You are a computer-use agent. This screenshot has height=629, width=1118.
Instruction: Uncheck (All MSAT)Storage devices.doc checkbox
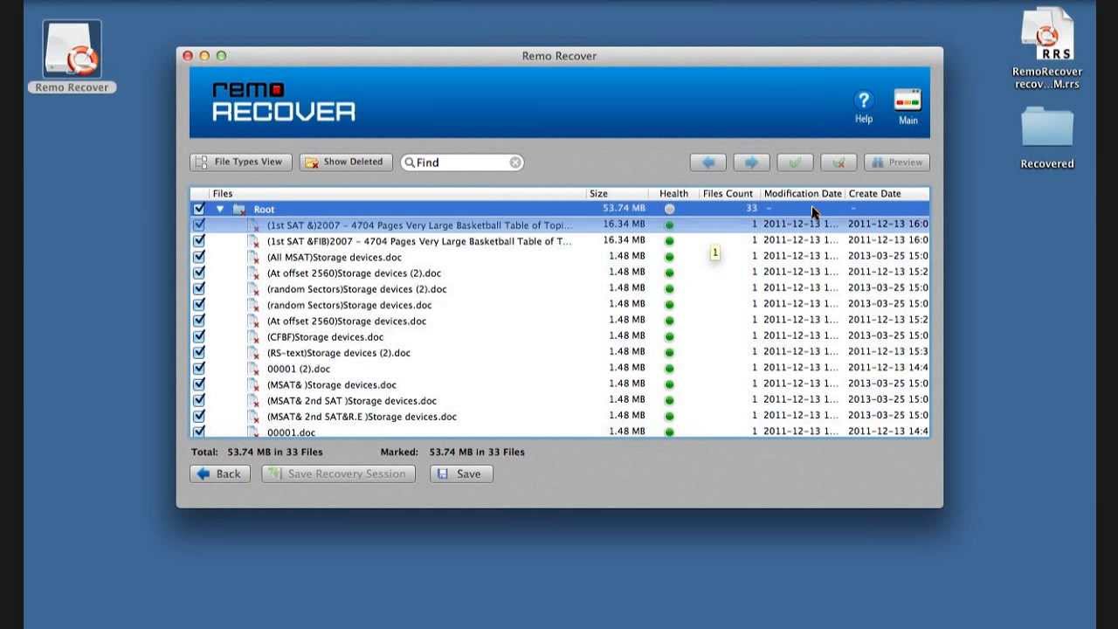click(x=199, y=257)
